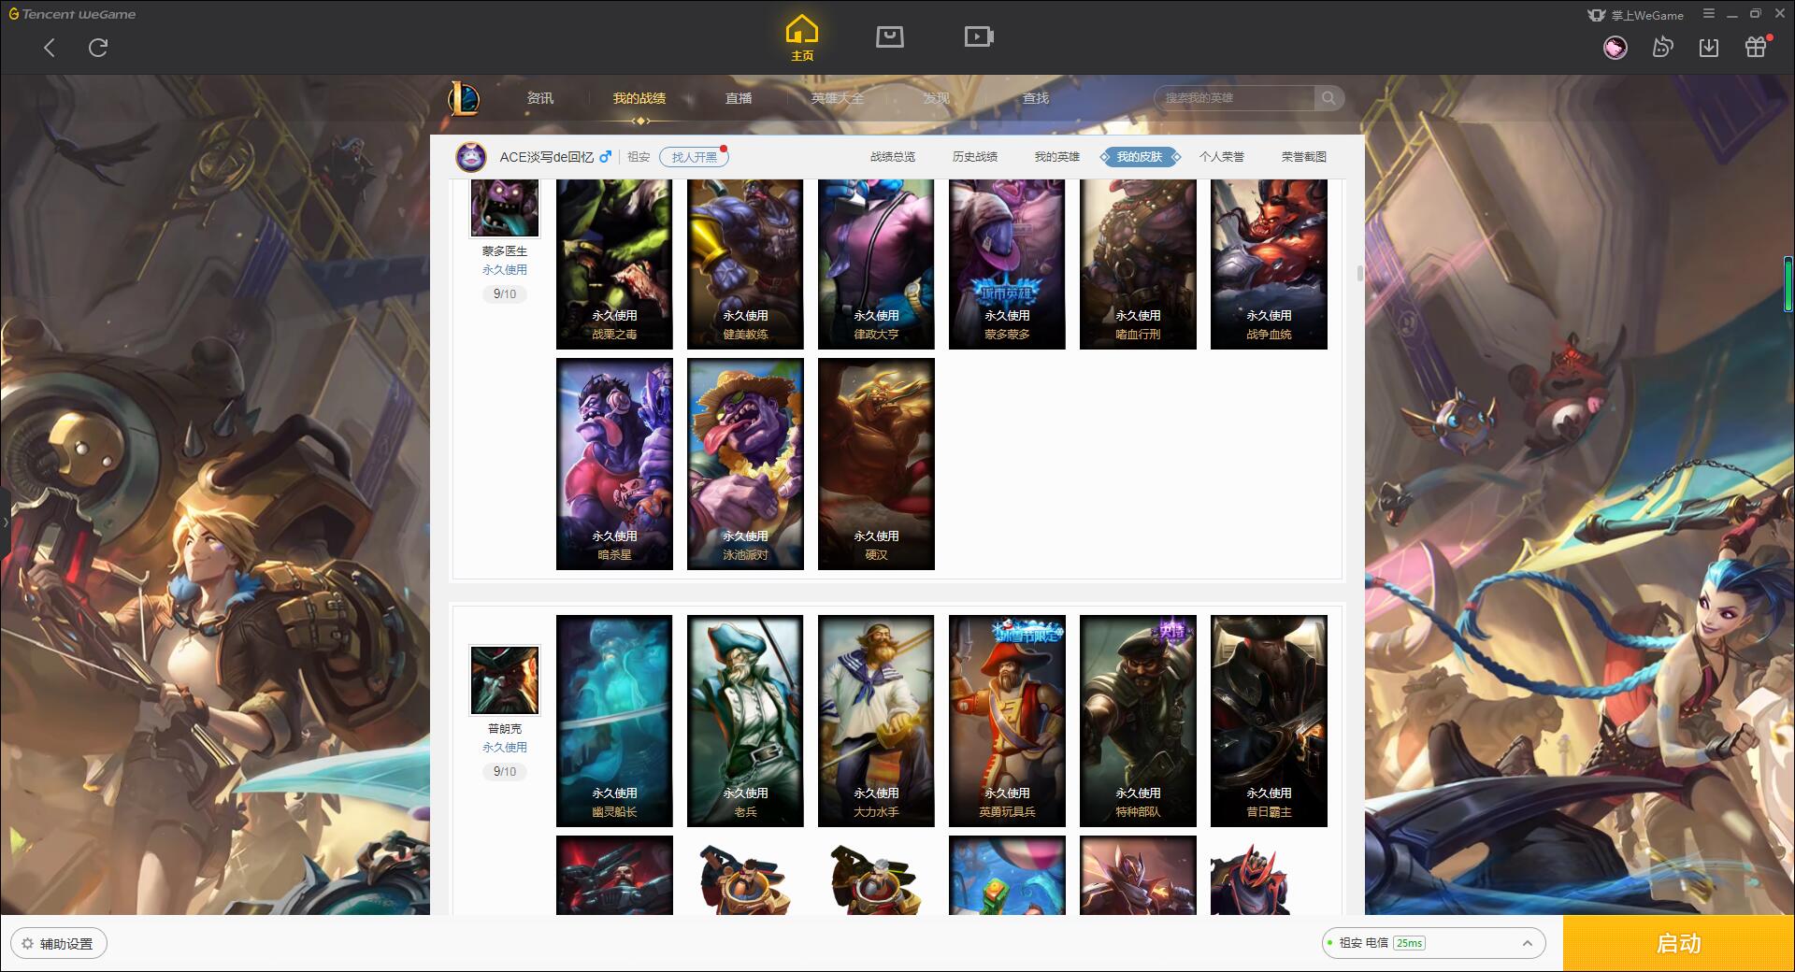Click the League of Legends logo

coord(464,98)
